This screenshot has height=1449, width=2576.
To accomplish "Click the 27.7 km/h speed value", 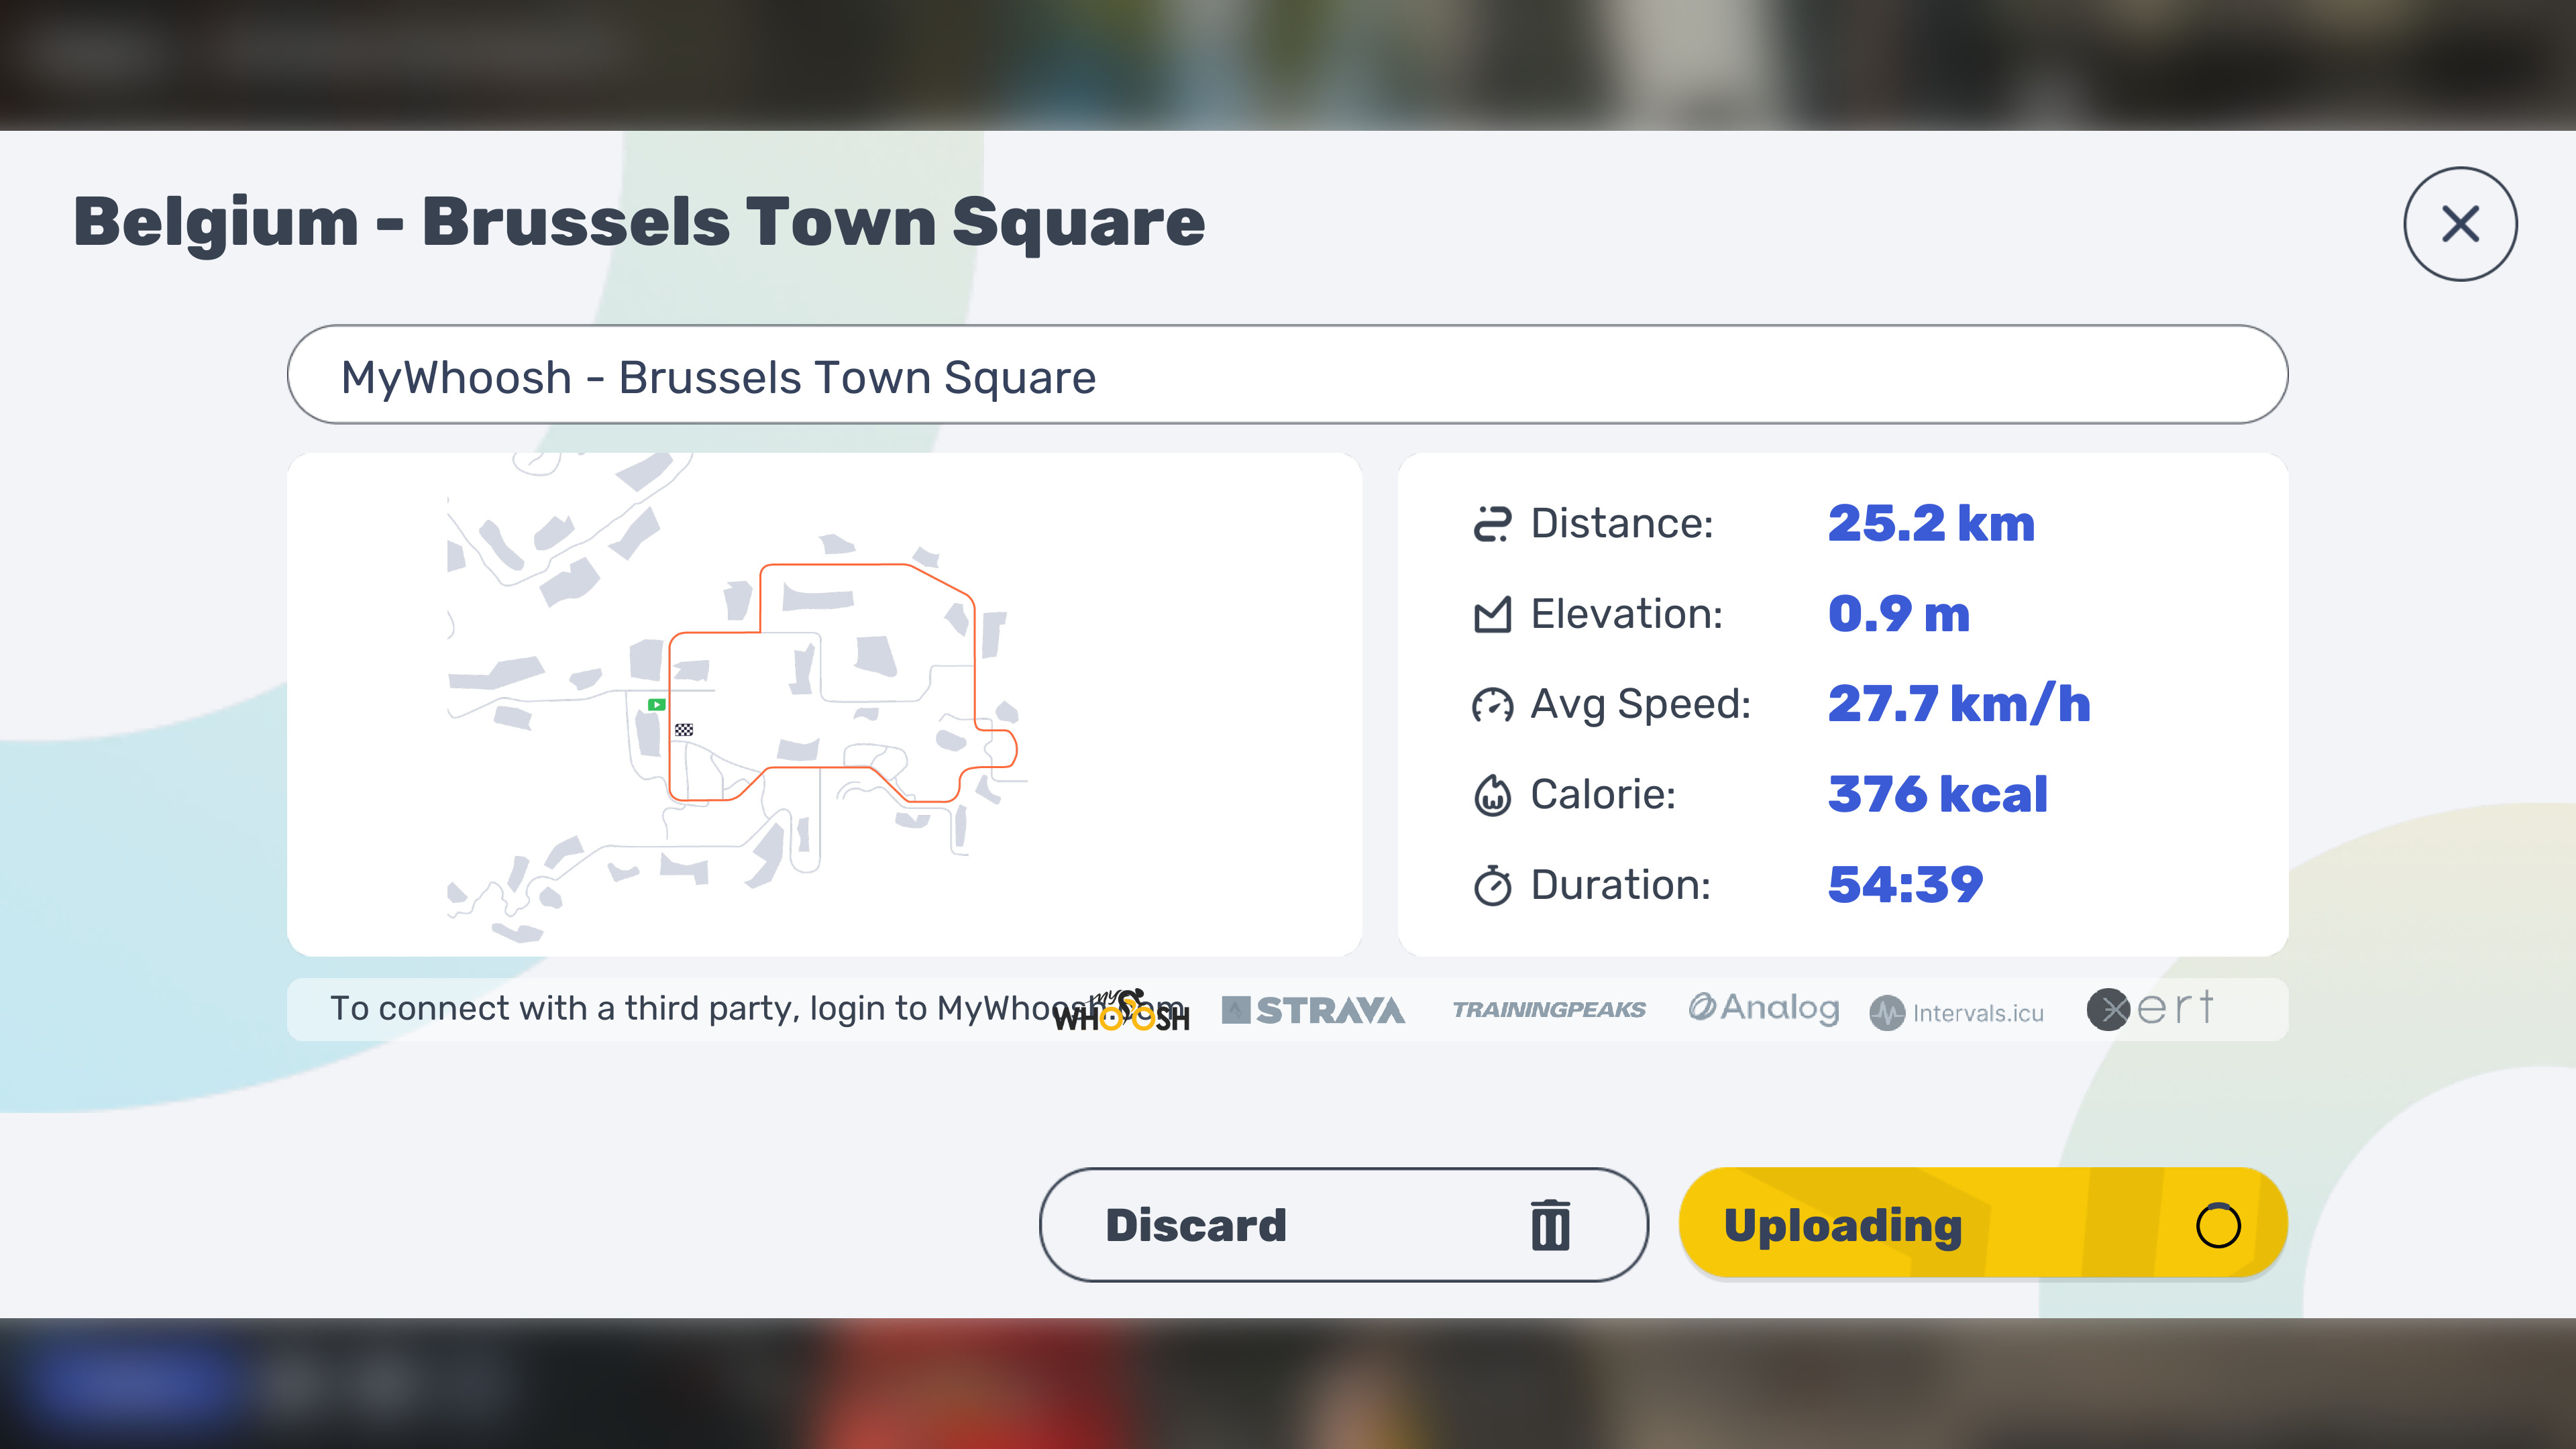I will 1958,704.
